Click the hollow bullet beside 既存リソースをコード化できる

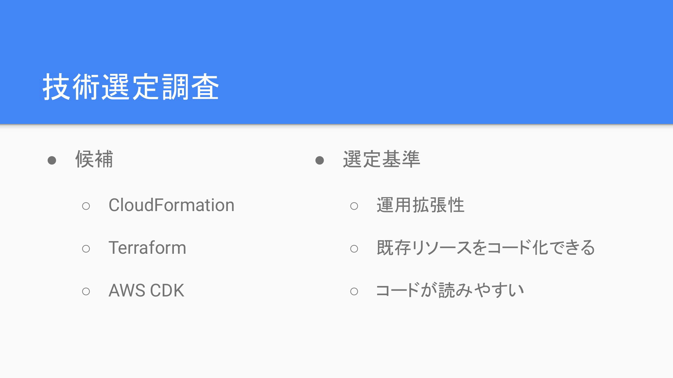tap(354, 249)
